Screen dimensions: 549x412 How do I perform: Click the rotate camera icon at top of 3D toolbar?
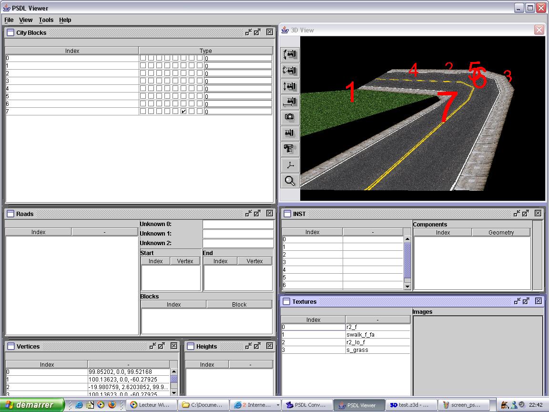[x=290, y=54]
